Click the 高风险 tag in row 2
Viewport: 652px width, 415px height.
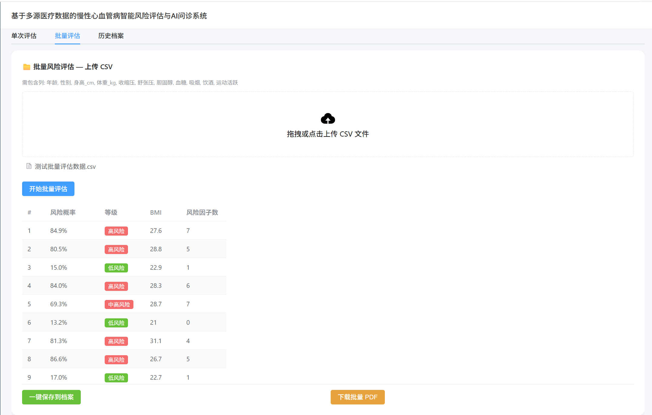point(116,249)
